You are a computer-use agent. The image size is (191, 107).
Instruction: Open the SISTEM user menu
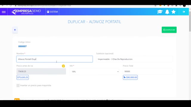click(x=52, y=12)
